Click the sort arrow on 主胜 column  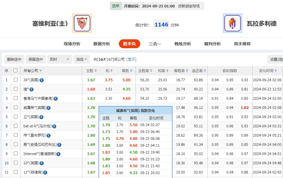tap(96, 71)
